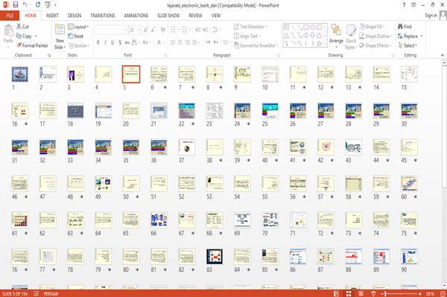The image size is (447, 297).
Task: Decrease font size
Action: click(153, 30)
